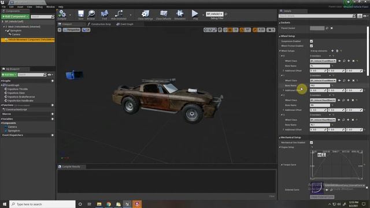Switch to the Event Graph tab
The height and width of the screenshot is (208, 370).
(125, 24)
